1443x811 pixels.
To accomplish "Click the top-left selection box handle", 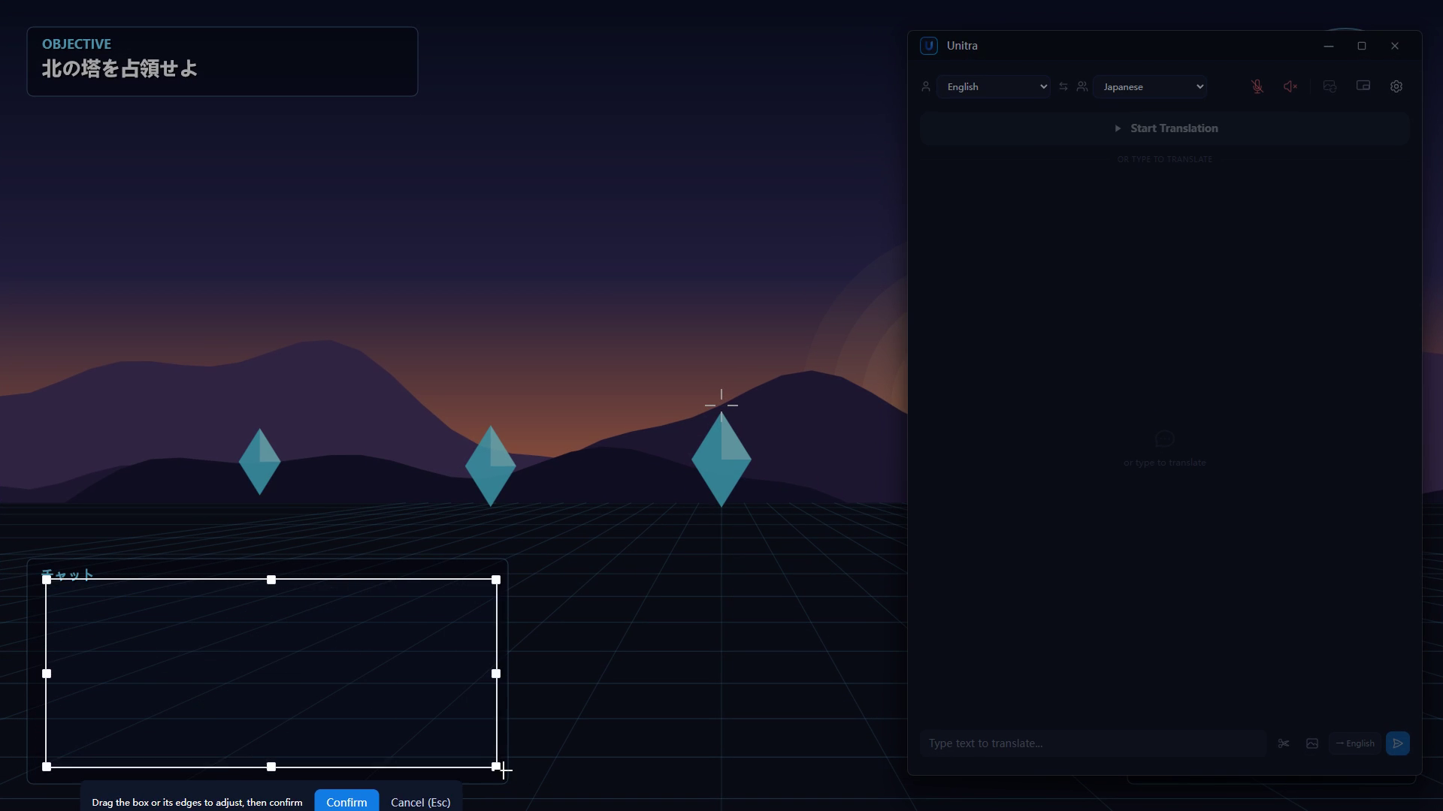I will (47, 580).
